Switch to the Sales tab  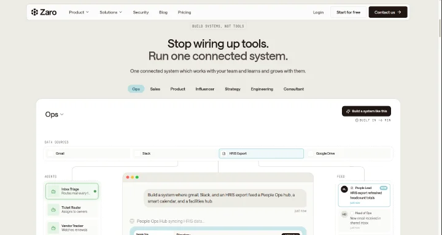click(155, 89)
